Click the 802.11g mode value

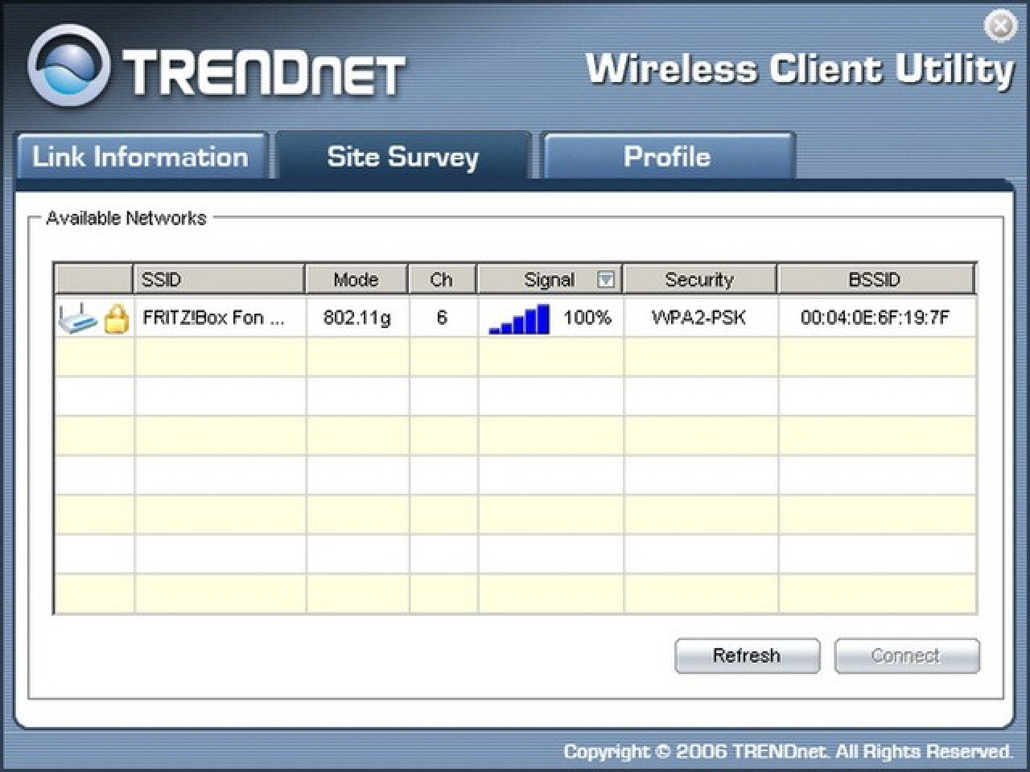356,318
